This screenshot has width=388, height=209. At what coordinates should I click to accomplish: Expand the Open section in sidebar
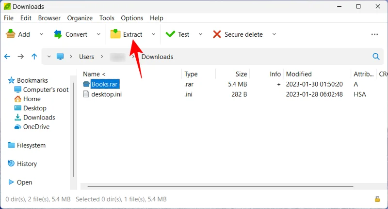(x=12, y=182)
